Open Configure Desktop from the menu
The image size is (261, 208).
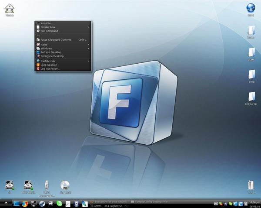pos(63,56)
